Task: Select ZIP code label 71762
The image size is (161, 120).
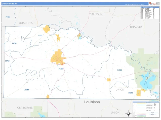Action: click(40, 35)
